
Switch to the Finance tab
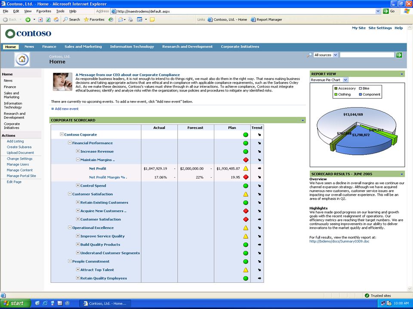(x=49, y=46)
